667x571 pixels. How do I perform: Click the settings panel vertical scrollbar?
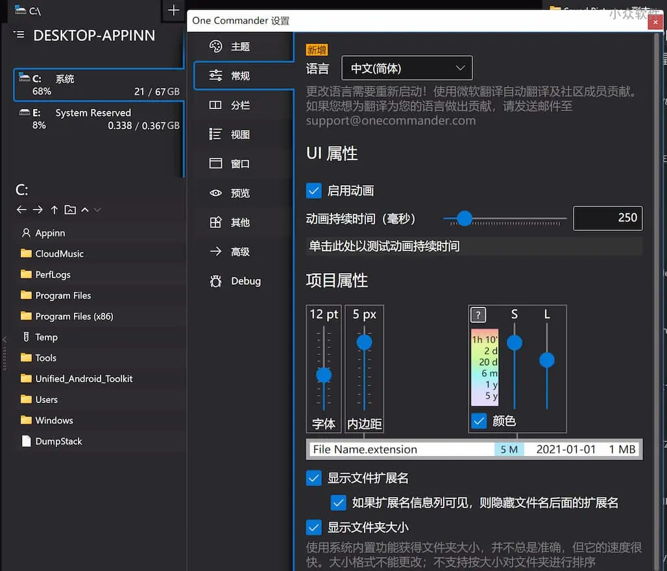pyautogui.click(x=657, y=301)
